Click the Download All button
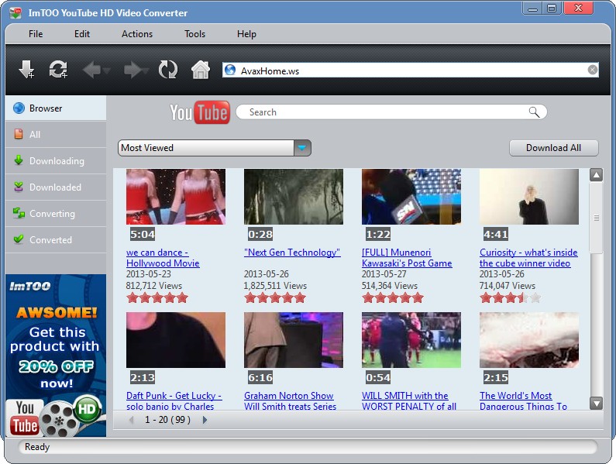Image resolution: width=616 pixels, height=464 pixels. click(x=553, y=148)
